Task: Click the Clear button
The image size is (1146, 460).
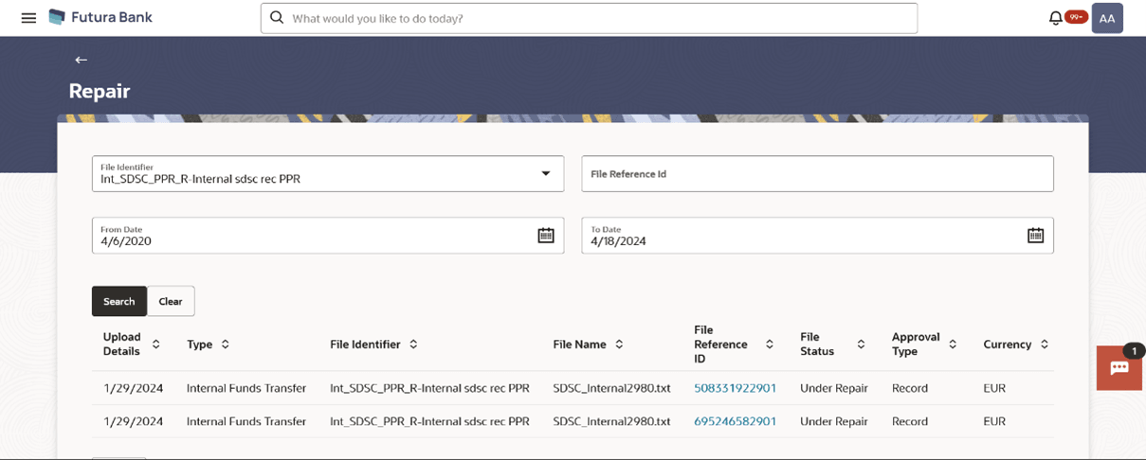Action: 171,301
